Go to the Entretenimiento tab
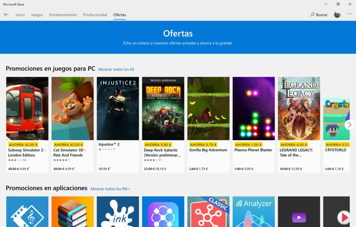Image resolution: width=356 pixels, height=227 pixels. [63, 15]
